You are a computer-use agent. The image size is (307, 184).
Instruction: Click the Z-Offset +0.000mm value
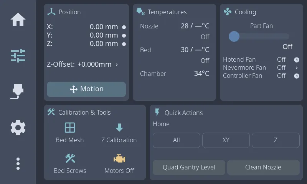click(x=94, y=64)
